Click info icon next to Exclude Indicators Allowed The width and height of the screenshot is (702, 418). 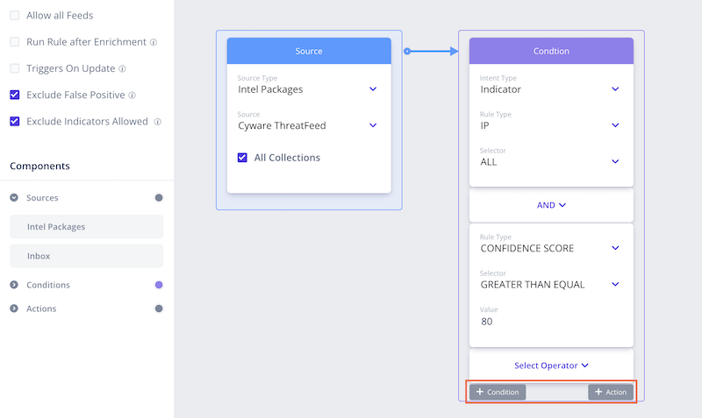156,122
